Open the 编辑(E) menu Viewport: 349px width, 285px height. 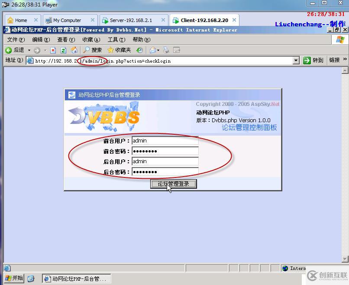[x=41, y=40]
